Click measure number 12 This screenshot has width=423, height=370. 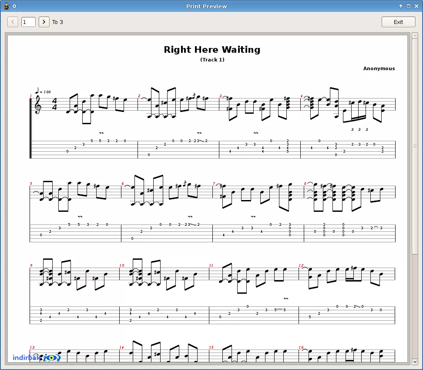coord(301,265)
